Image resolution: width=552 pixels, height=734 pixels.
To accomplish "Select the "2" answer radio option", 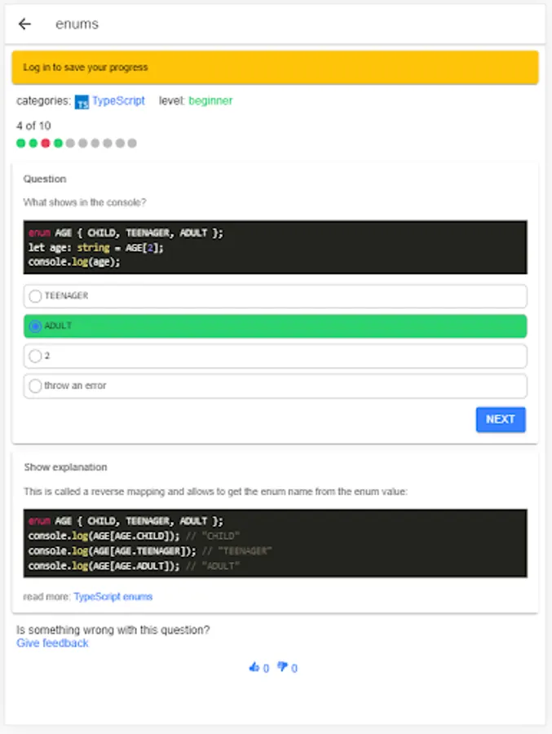I will point(35,356).
